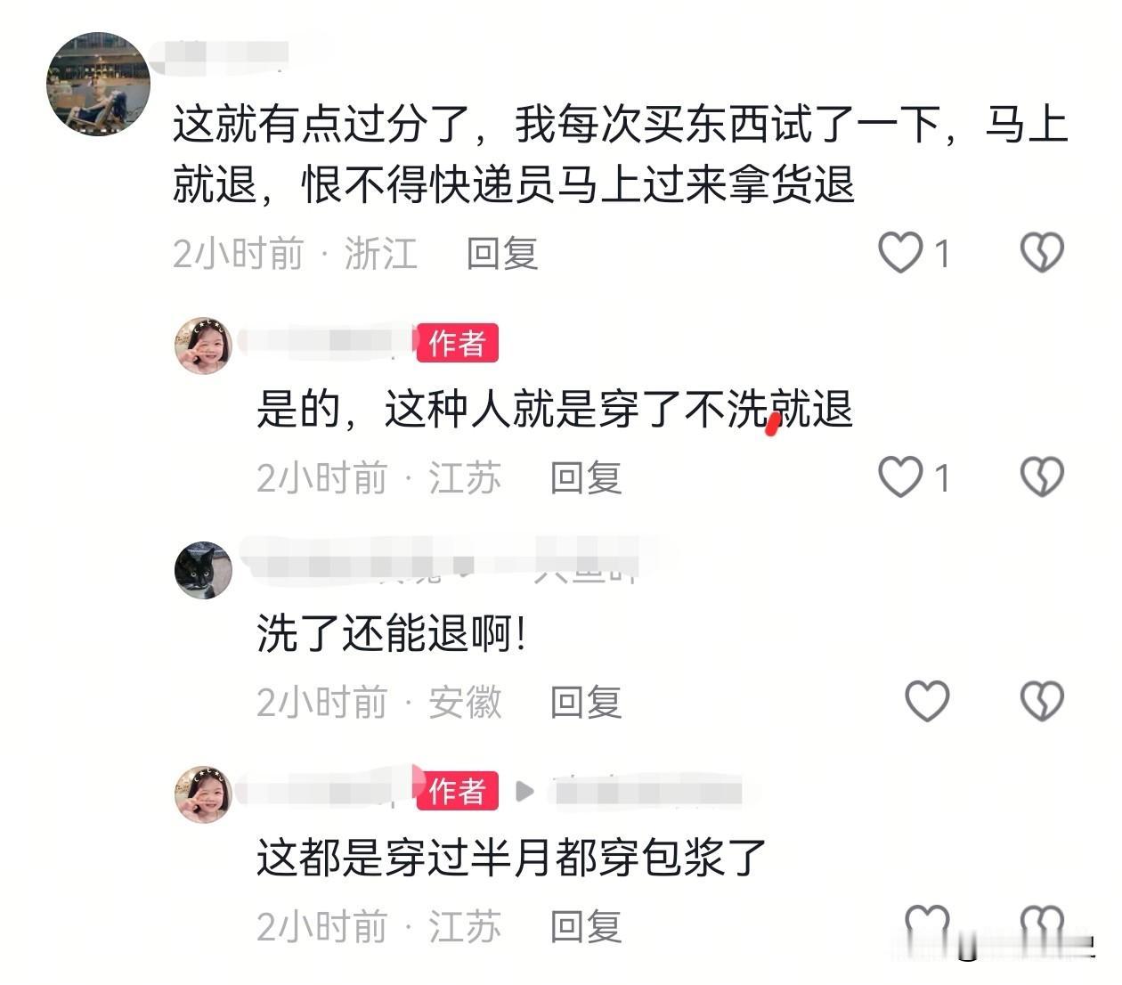Like the 洗了还能退啊 comment
The image size is (1122, 985).
927,701
